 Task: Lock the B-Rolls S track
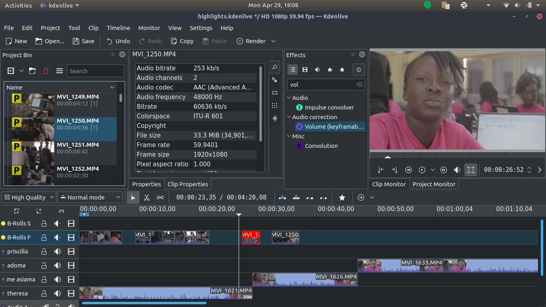(x=44, y=223)
